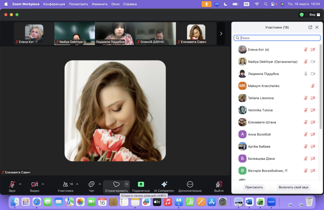
Task: Open the Справка menu
Action: (130, 4)
